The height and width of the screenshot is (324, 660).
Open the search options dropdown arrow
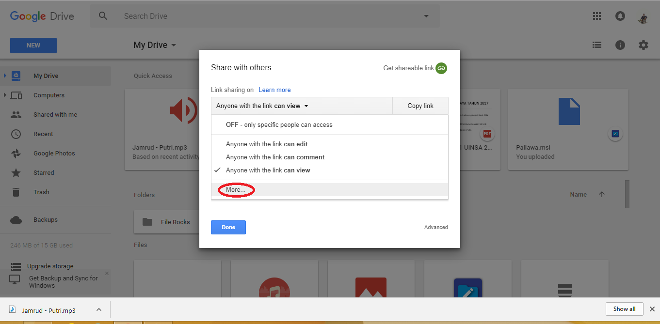(x=426, y=16)
